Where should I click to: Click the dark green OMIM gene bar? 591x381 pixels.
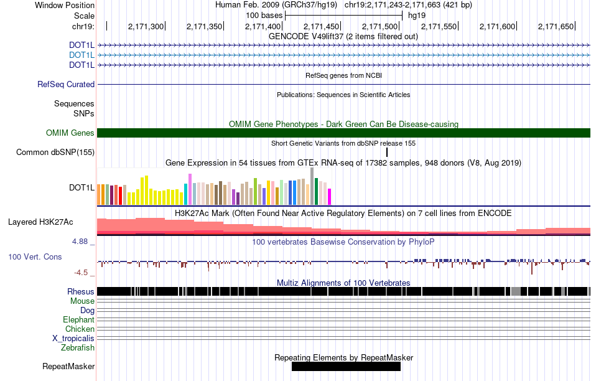click(343, 133)
